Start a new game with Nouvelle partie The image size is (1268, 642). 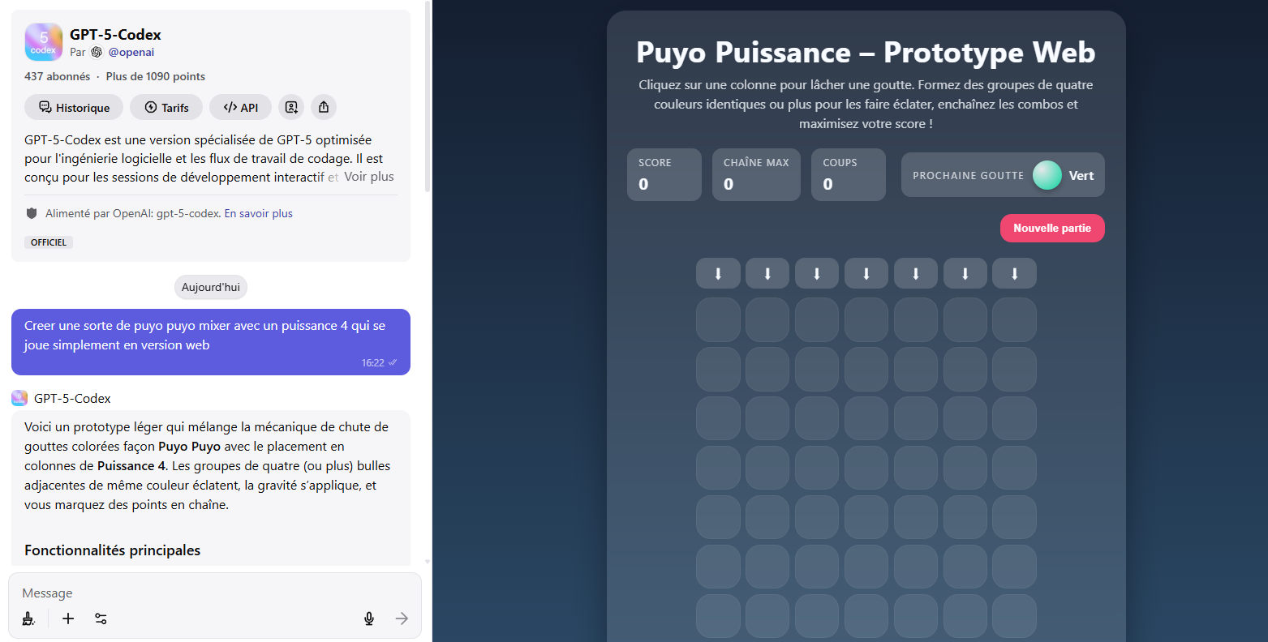coord(1051,228)
